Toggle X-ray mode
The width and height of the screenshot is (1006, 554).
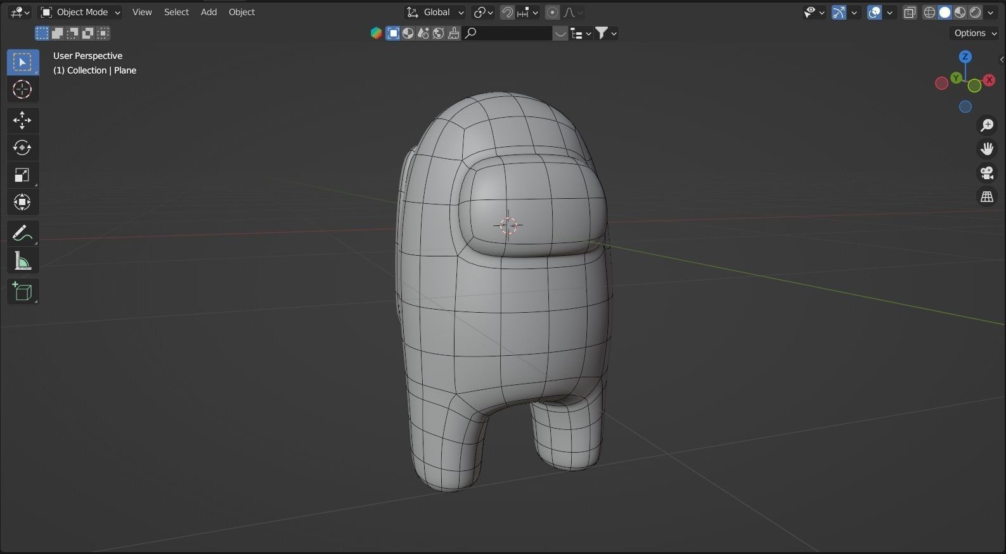[910, 12]
